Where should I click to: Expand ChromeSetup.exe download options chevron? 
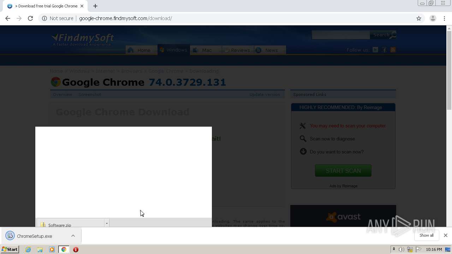click(73, 236)
